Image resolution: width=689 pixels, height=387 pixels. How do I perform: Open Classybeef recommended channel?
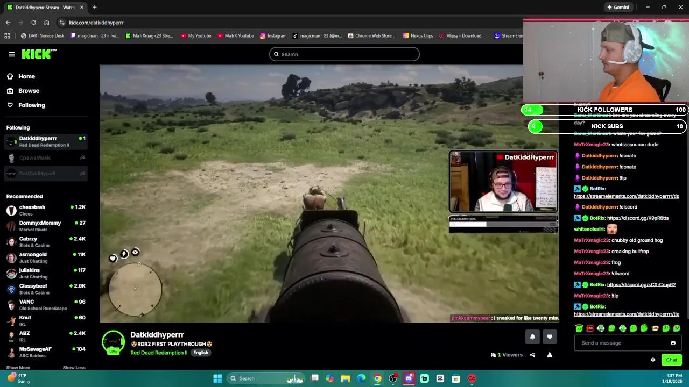click(46, 289)
